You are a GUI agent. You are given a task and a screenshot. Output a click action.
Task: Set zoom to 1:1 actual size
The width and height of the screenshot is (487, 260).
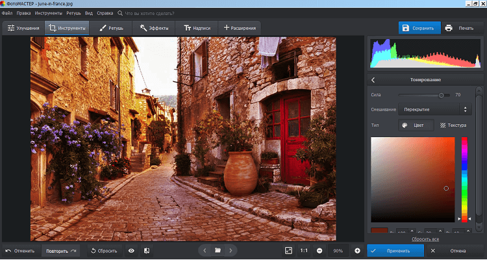coord(304,250)
